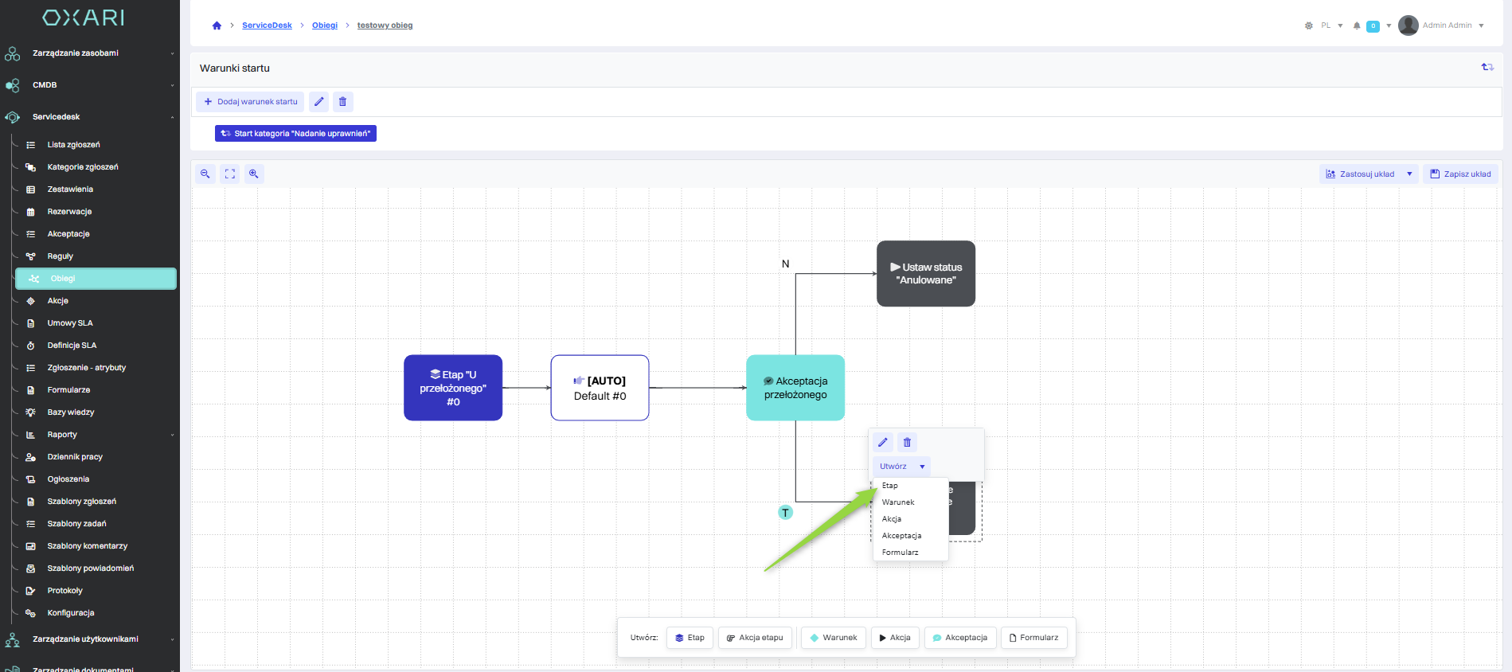
Task: Go to home via the house icon
Action: tap(217, 25)
